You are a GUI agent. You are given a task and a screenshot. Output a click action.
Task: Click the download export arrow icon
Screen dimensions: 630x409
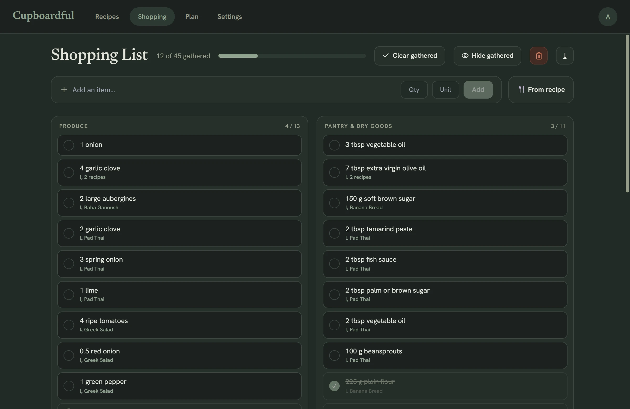[x=565, y=56]
